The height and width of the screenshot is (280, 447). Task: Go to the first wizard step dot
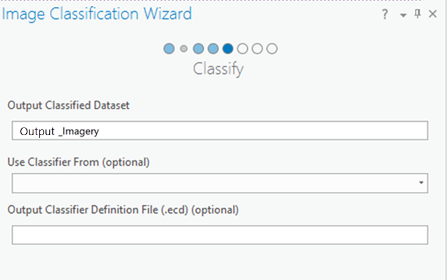[169, 48]
